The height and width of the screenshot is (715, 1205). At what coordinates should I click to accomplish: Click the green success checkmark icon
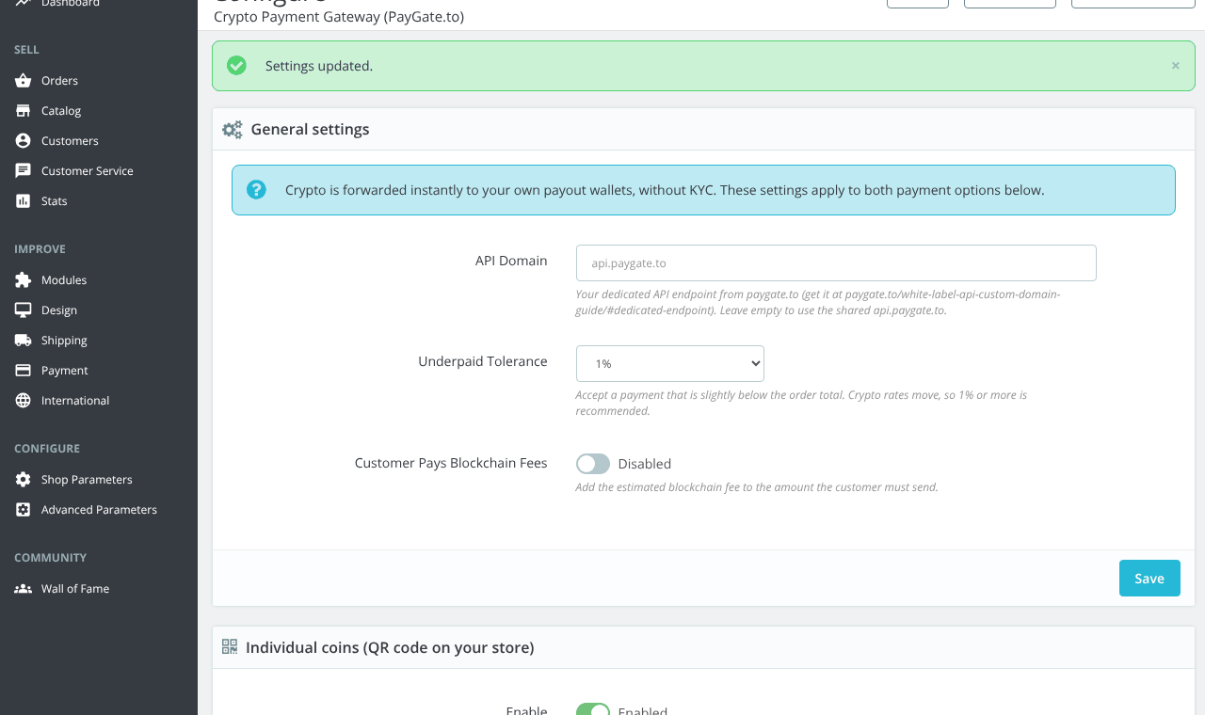click(236, 66)
